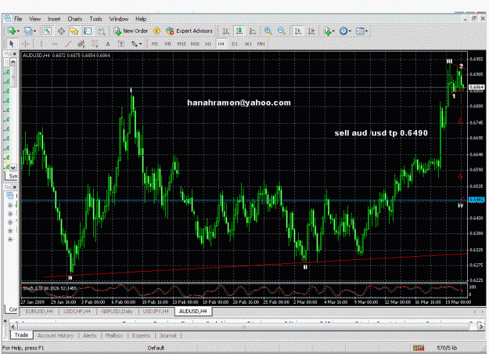Toggle the Navigator folder-star icon

(74, 31)
